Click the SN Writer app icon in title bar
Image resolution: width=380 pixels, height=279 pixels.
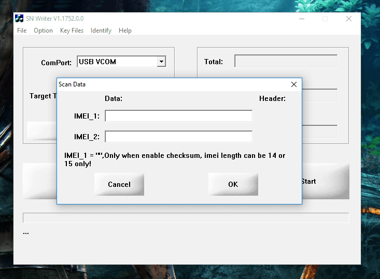[x=19, y=19]
